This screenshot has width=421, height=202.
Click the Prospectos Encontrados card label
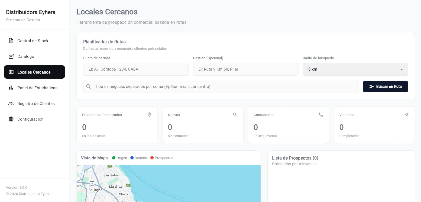pos(102,115)
